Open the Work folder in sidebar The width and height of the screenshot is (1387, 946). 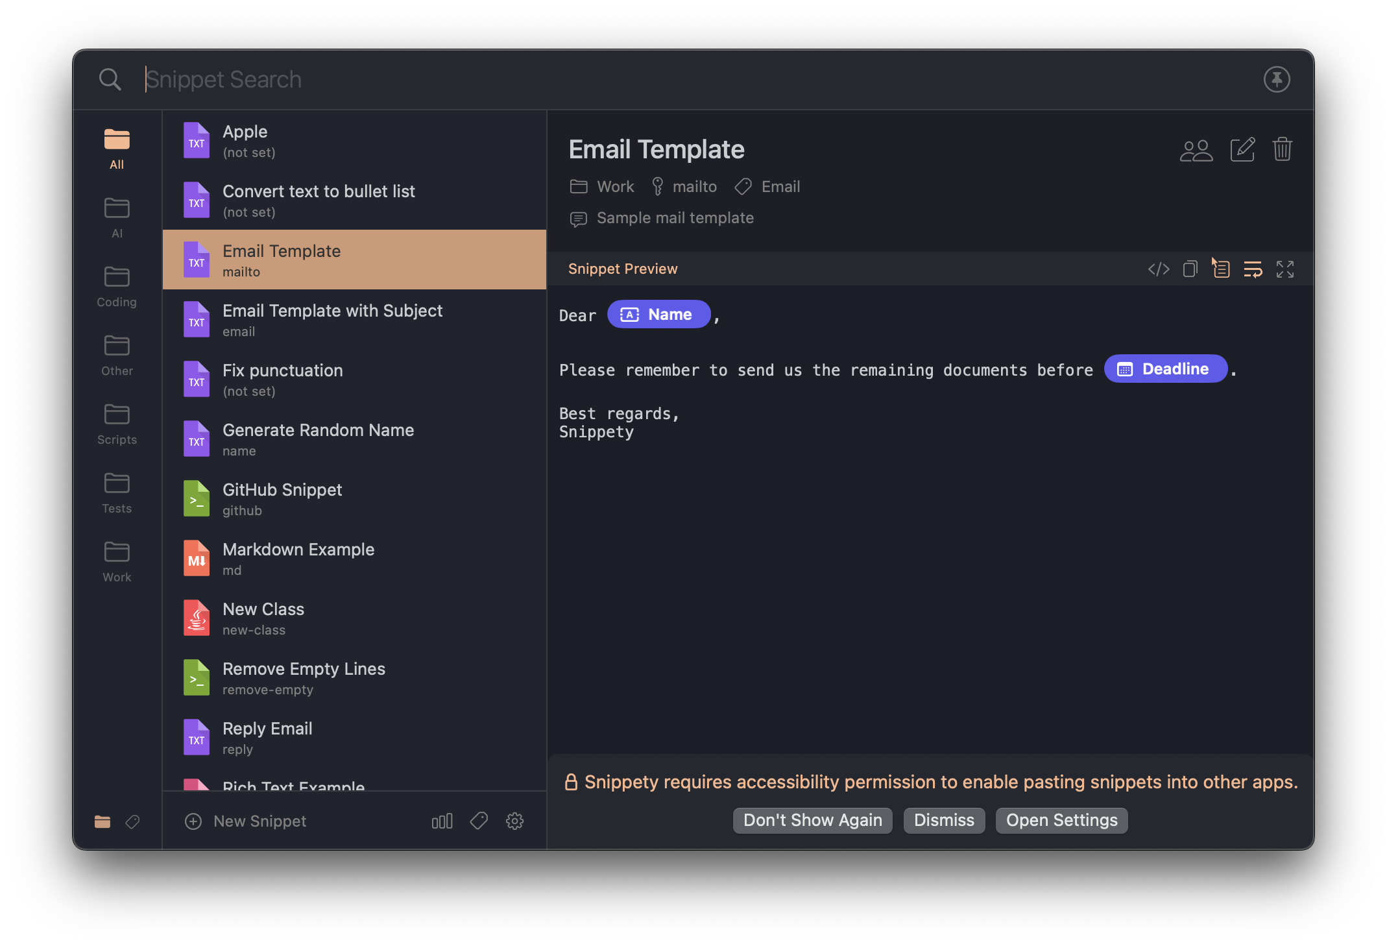117,562
